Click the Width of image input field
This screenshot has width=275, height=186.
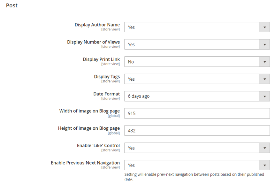click(x=197, y=113)
